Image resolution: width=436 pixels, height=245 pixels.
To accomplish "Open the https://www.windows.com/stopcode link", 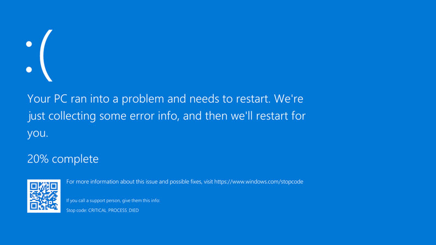I will pyautogui.click(x=258, y=182).
